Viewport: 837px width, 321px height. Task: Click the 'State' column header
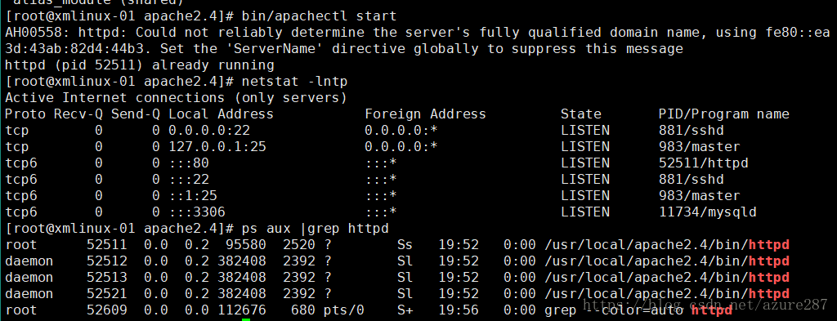(x=581, y=114)
